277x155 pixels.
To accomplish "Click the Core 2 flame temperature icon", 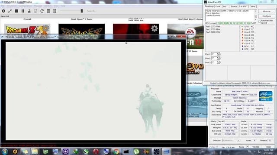I will coord(242,35).
